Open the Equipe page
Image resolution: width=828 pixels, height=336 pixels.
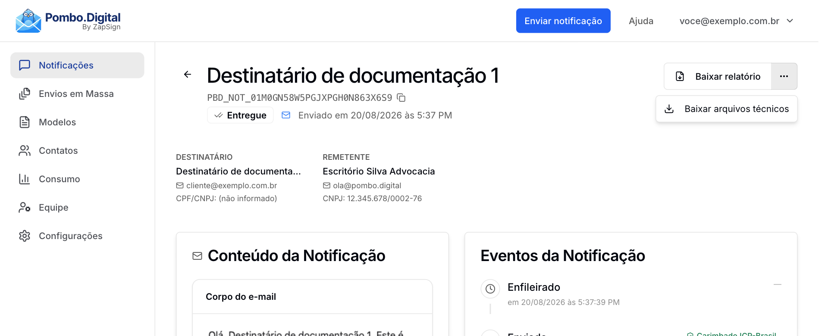[x=77, y=207]
